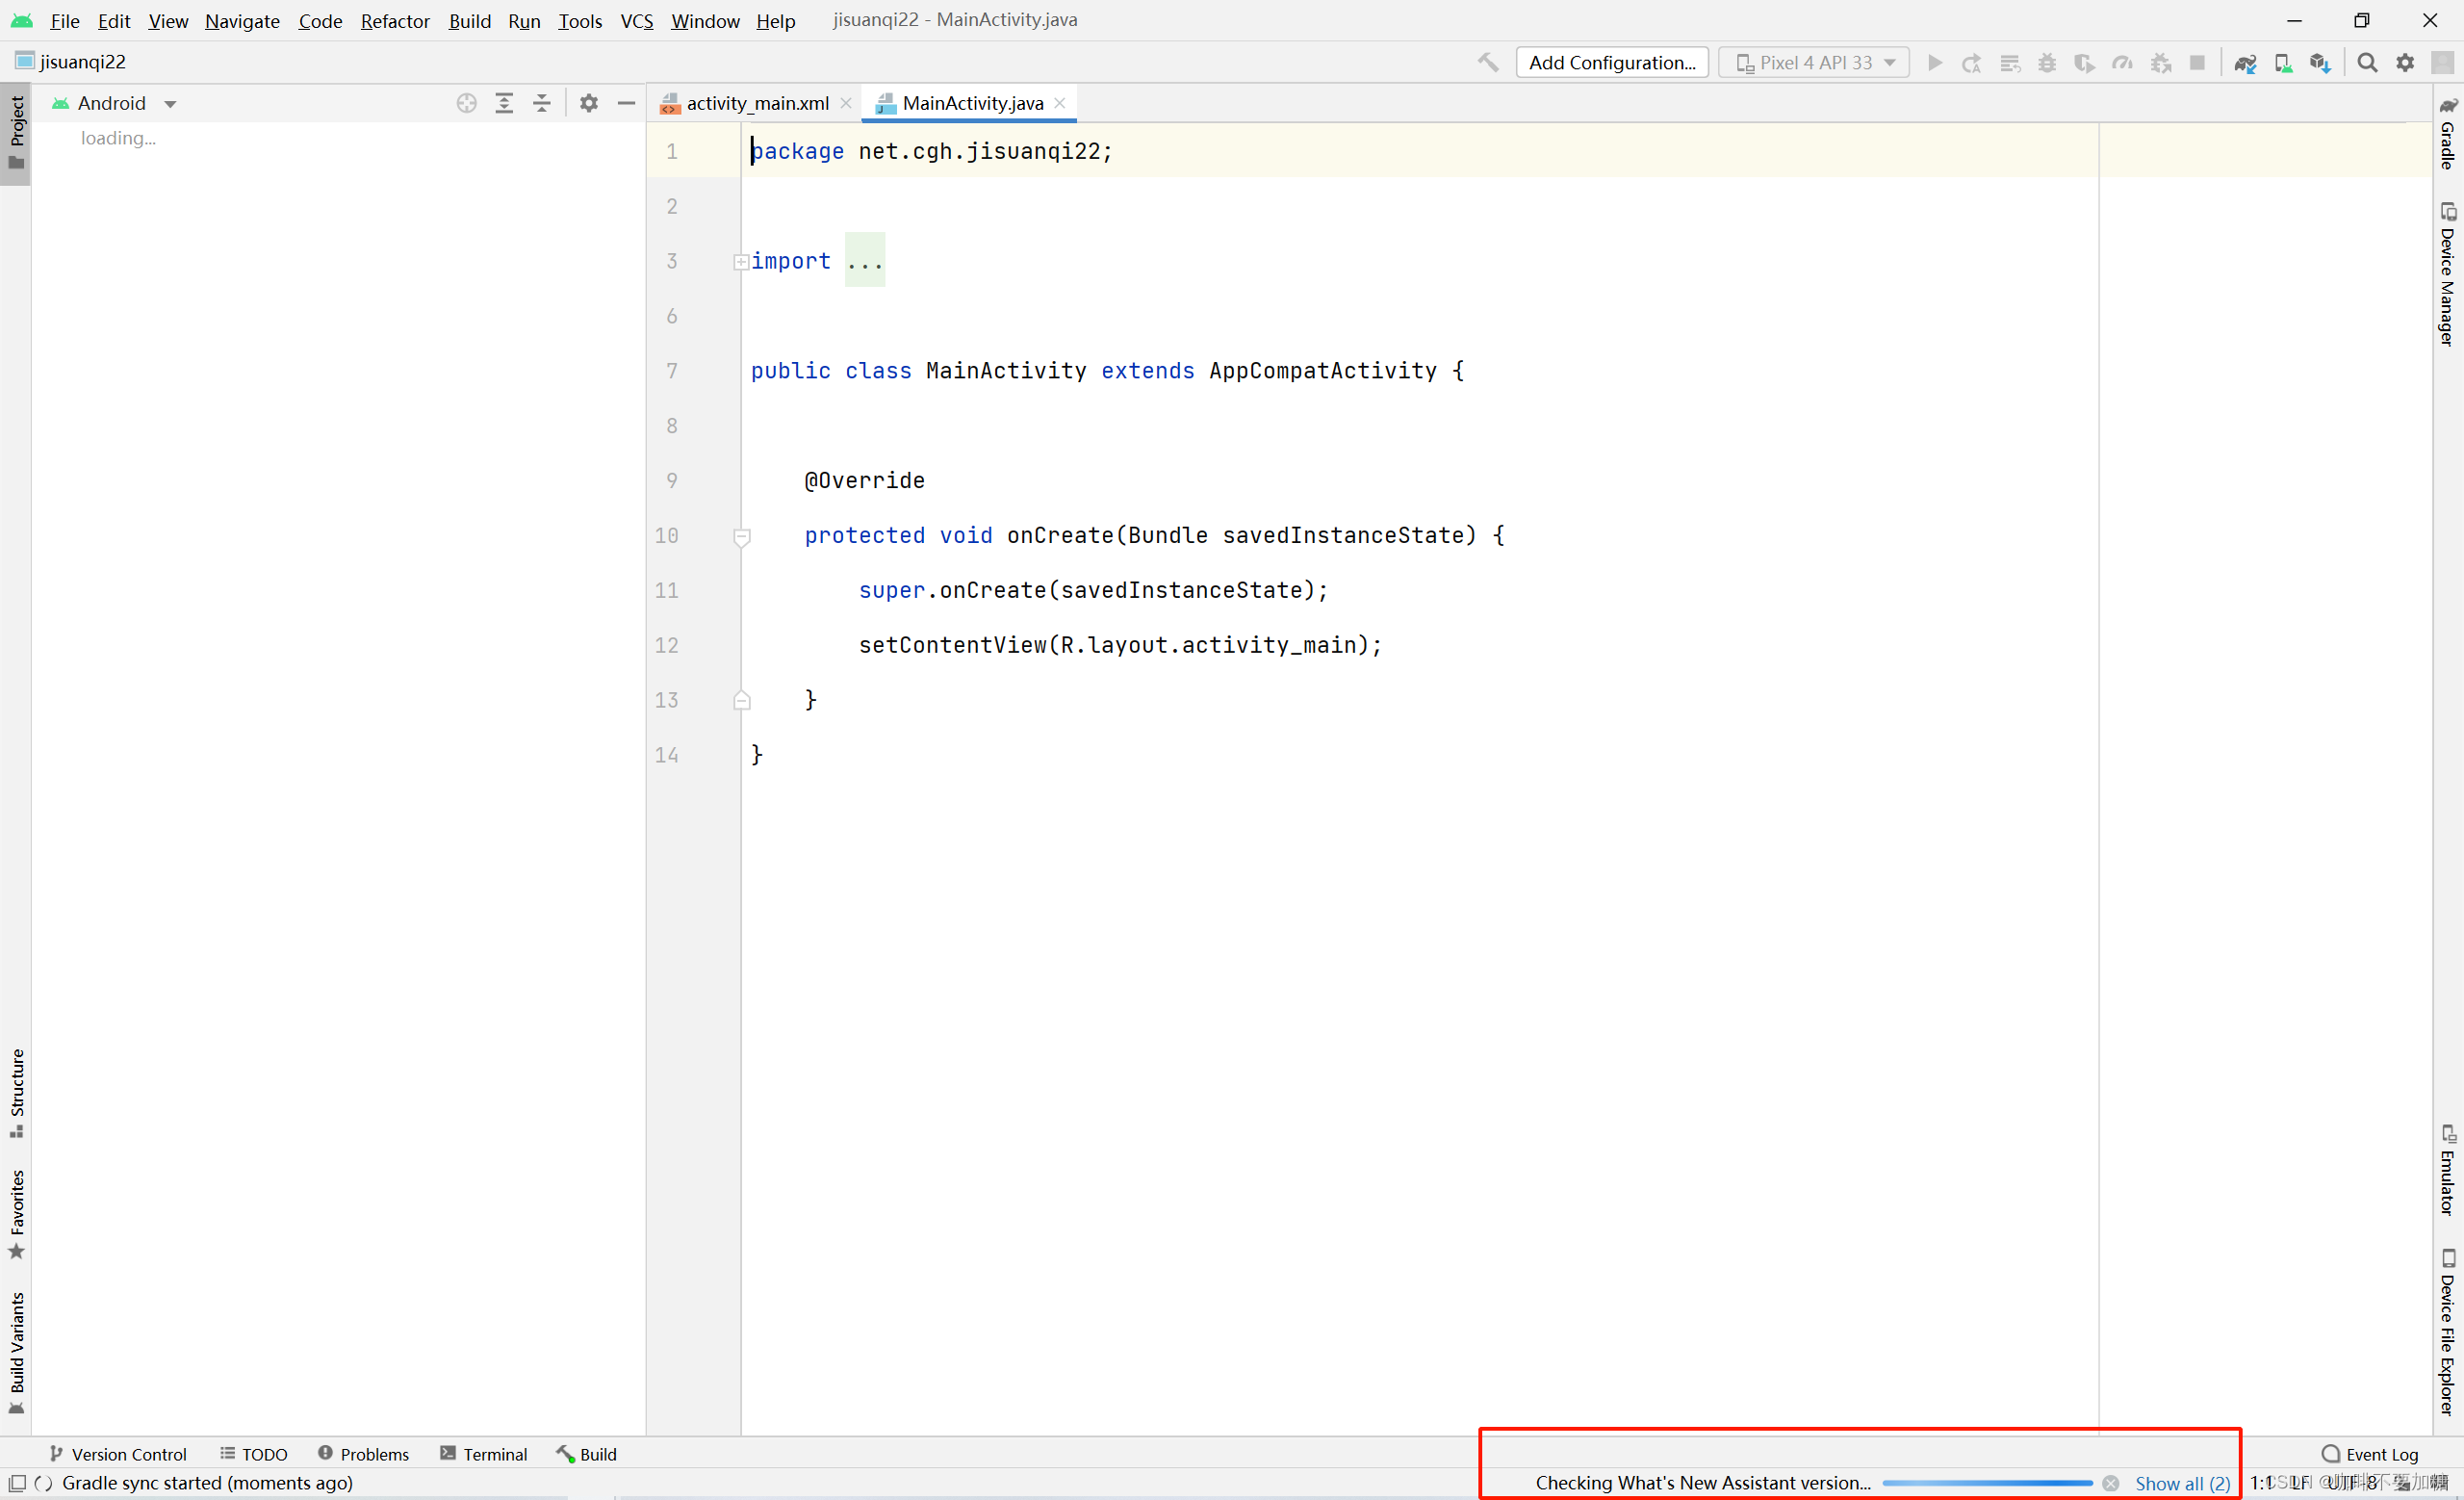The width and height of the screenshot is (2464, 1500).
Task: Click the Make Project hammer icon
Action: (1488, 62)
